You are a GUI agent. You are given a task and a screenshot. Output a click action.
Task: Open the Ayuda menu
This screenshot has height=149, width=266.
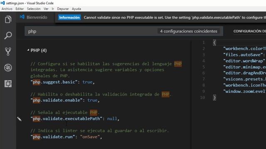point(76,9)
